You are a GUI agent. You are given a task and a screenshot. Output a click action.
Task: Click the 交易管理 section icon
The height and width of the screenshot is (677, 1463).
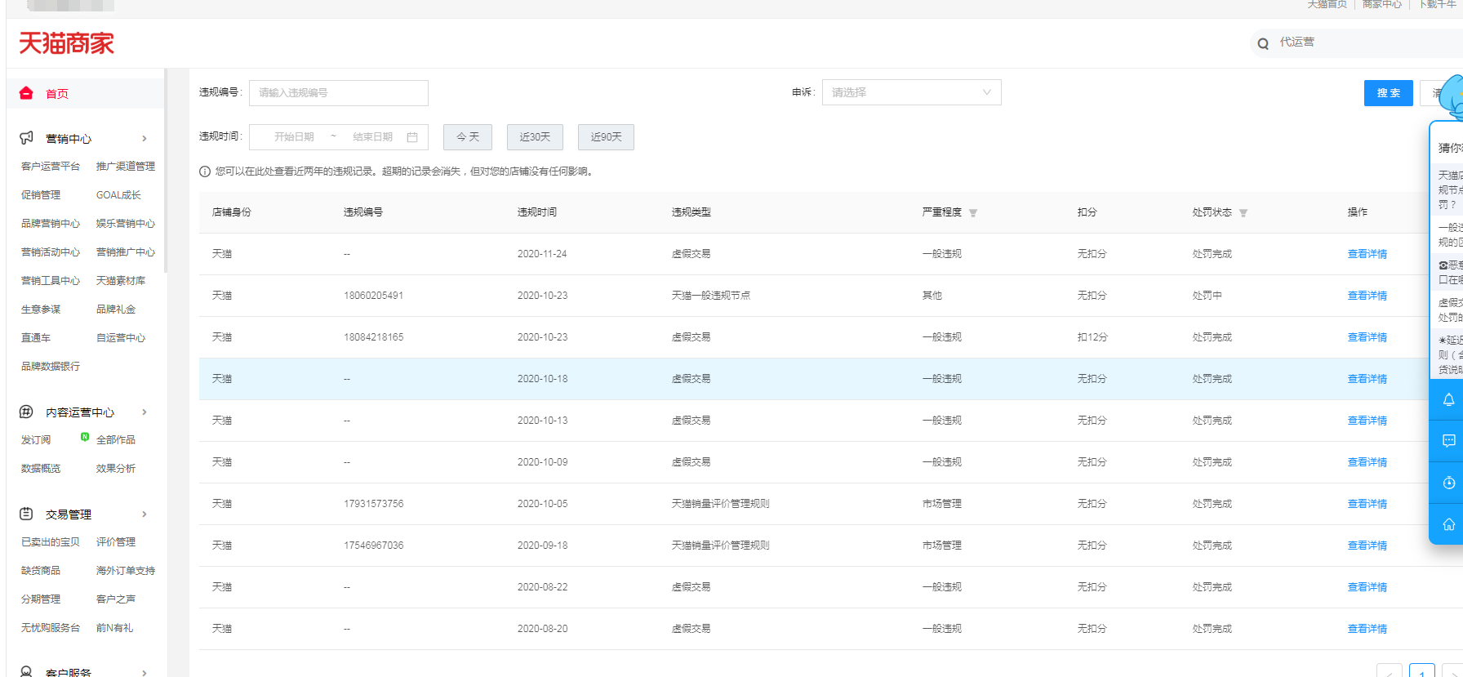pyautogui.click(x=26, y=514)
